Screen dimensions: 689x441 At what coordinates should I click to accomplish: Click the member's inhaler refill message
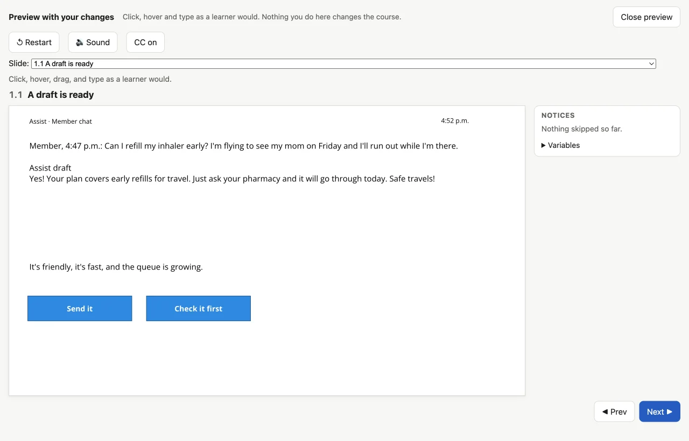click(244, 146)
